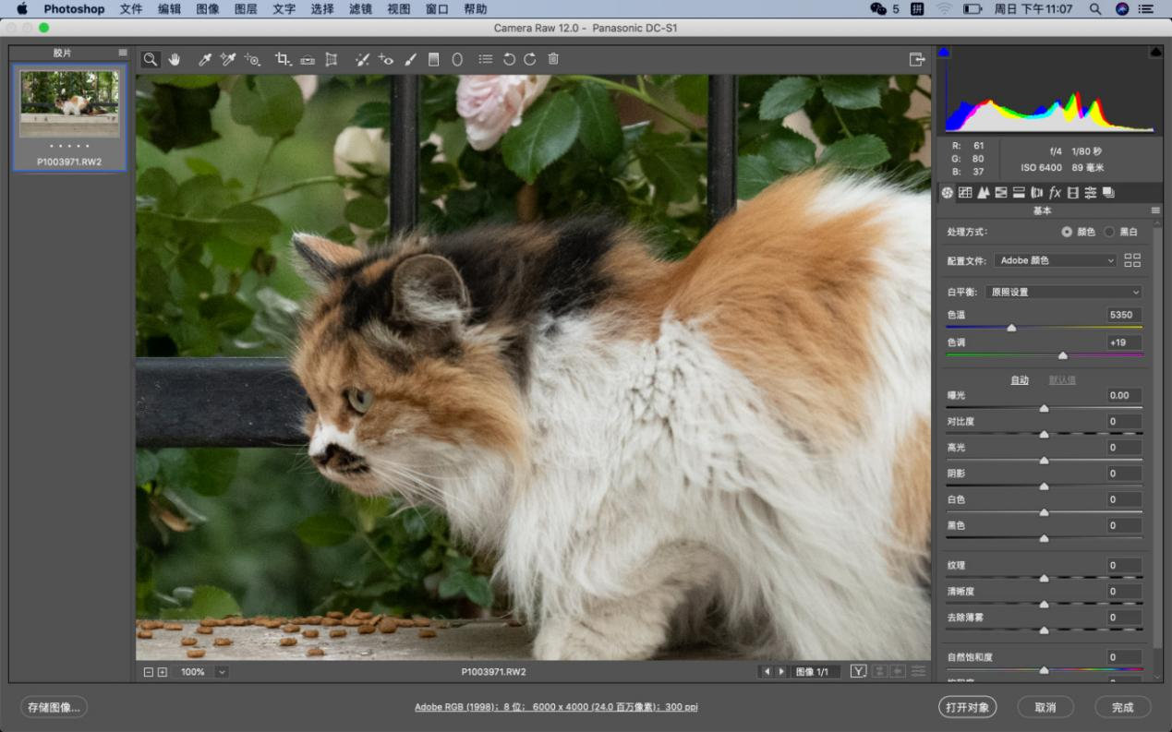The width and height of the screenshot is (1172, 732).
Task: Select the Crop tool
Action: [284, 59]
